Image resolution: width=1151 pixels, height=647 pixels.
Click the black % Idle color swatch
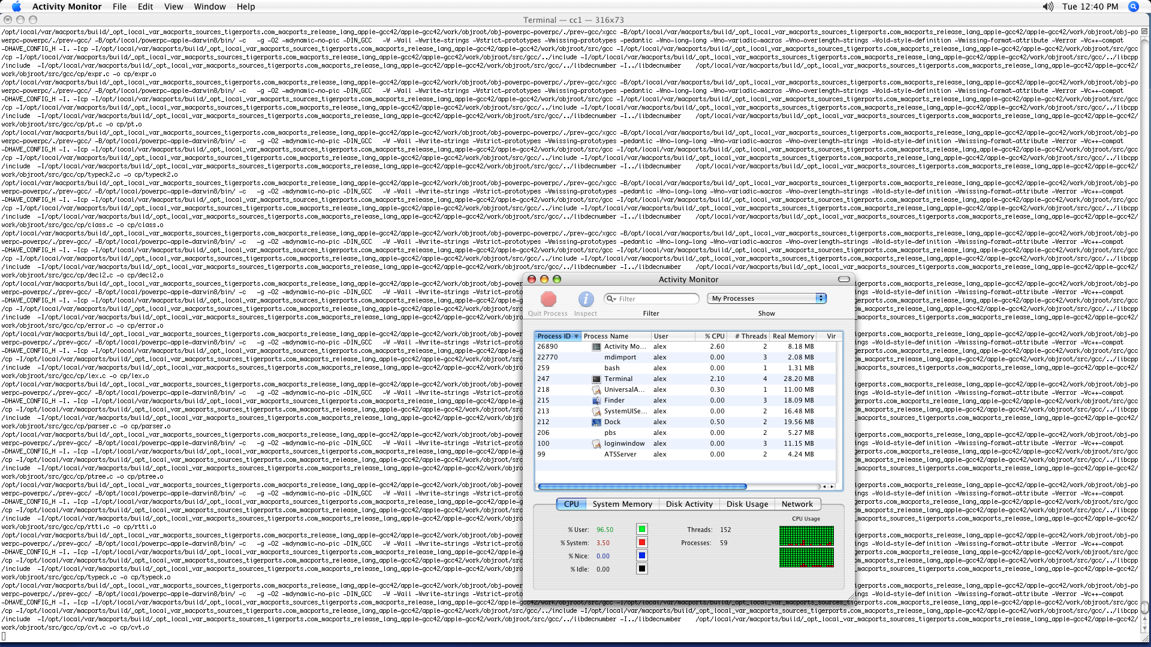click(642, 569)
